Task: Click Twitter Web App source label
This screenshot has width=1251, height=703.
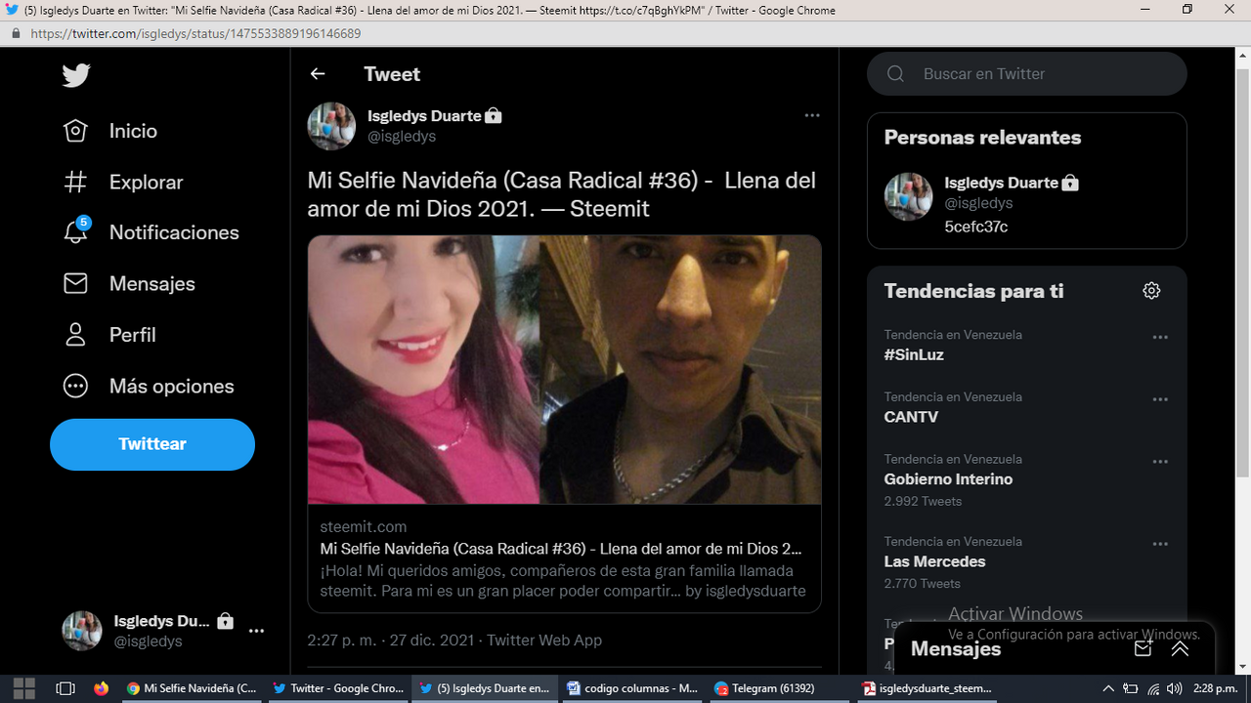Action: [x=544, y=641]
